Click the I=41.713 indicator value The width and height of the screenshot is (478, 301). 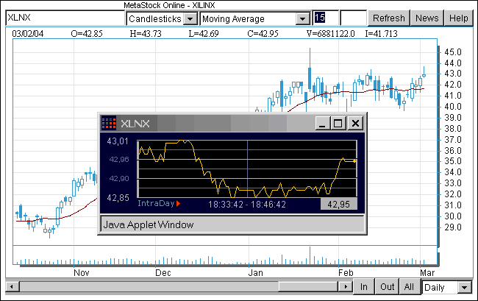[x=382, y=34]
